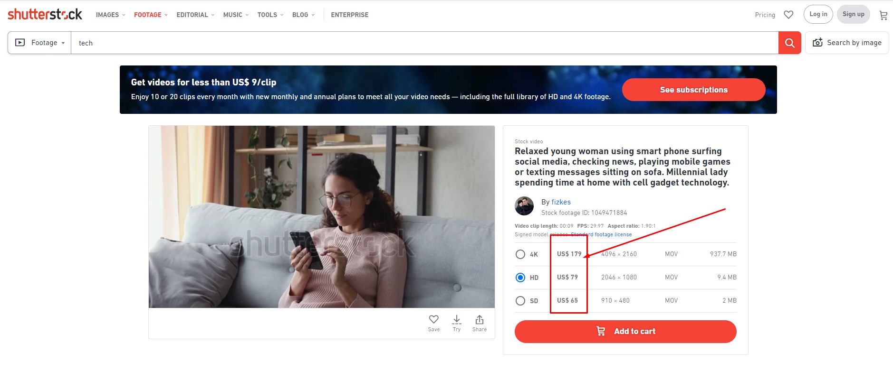The width and height of the screenshot is (893, 371).
Task: Open fizkes contributor avatar
Action: click(524, 206)
